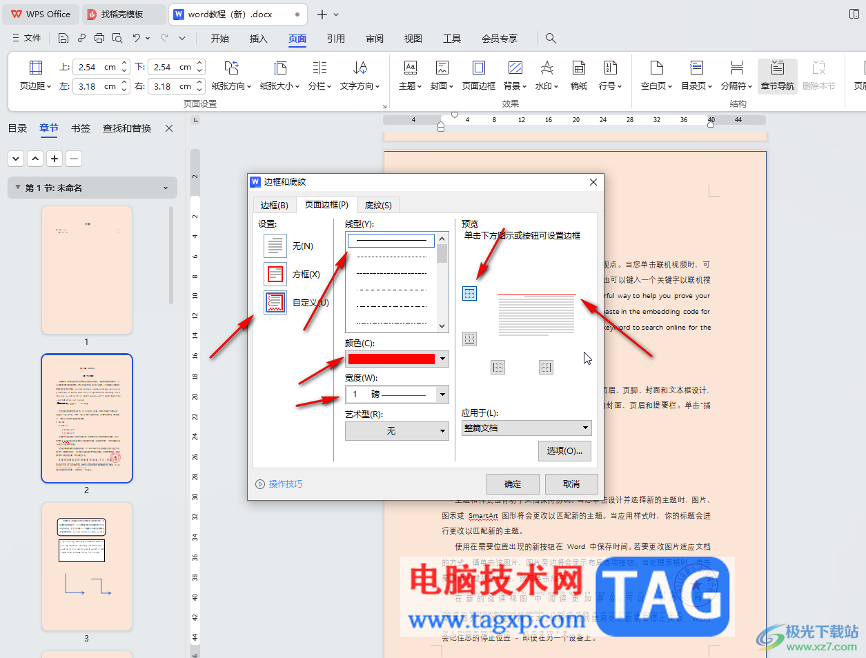Viewport: 866px width, 658px height.
Task: Open the Insert (插入) ribbon tab
Action: 258,38
